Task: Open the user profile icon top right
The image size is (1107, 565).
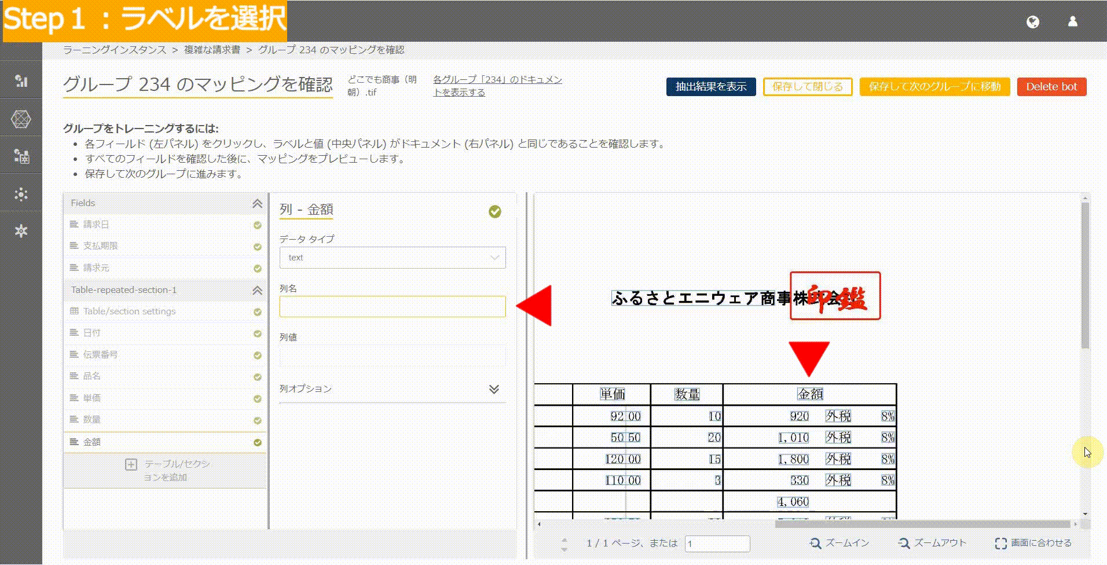Action: [x=1072, y=22]
